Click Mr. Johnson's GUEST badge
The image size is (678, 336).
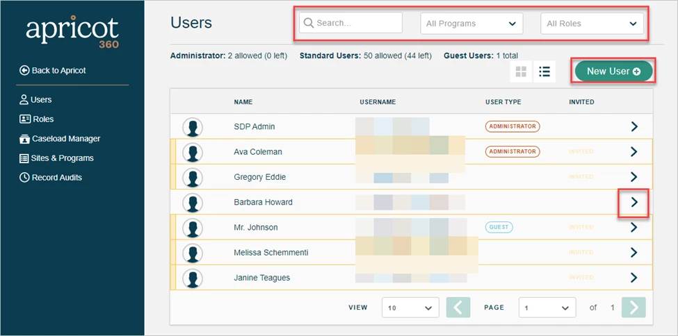pyautogui.click(x=499, y=227)
